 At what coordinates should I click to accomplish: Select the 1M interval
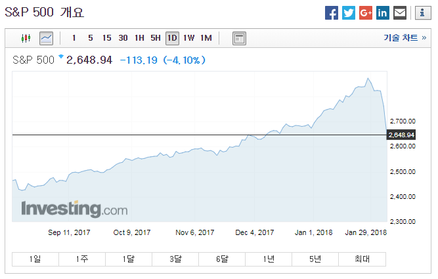point(206,38)
